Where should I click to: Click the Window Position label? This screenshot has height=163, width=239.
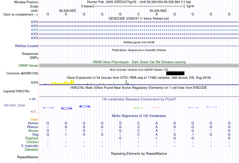[x=26, y=2]
